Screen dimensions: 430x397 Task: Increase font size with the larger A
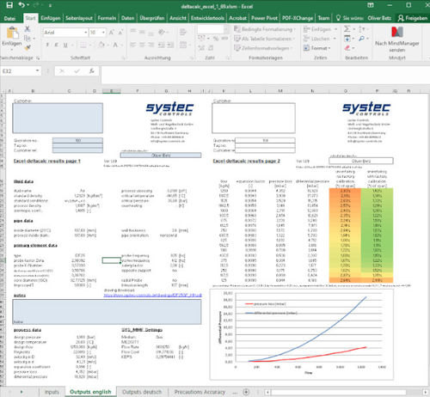pyautogui.click(x=112, y=33)
